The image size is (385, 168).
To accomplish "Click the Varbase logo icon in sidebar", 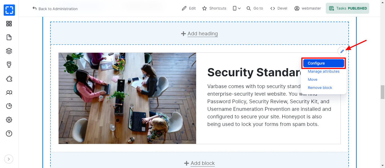I will click(9, 10).
